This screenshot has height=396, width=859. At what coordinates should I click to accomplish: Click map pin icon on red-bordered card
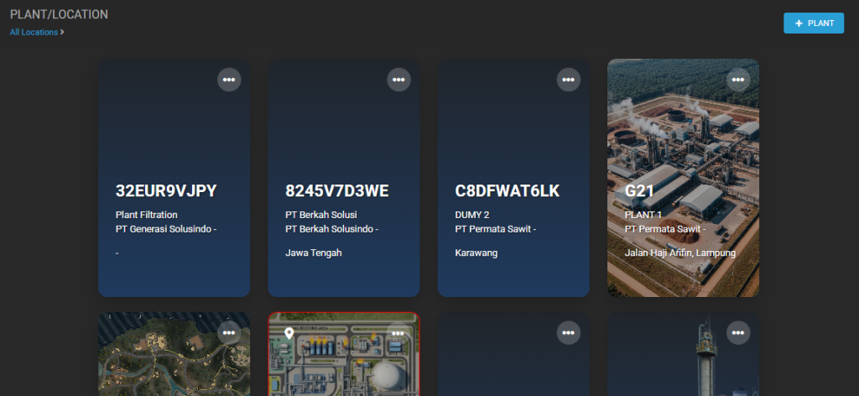[x=289, y=334]
